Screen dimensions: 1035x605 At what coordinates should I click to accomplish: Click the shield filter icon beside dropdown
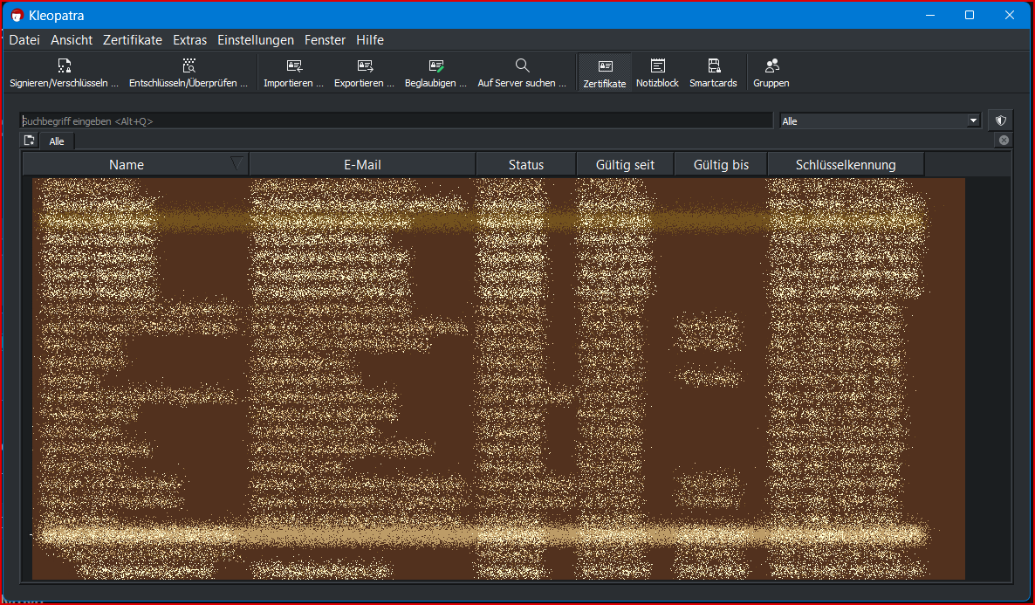click(1001, 120)
